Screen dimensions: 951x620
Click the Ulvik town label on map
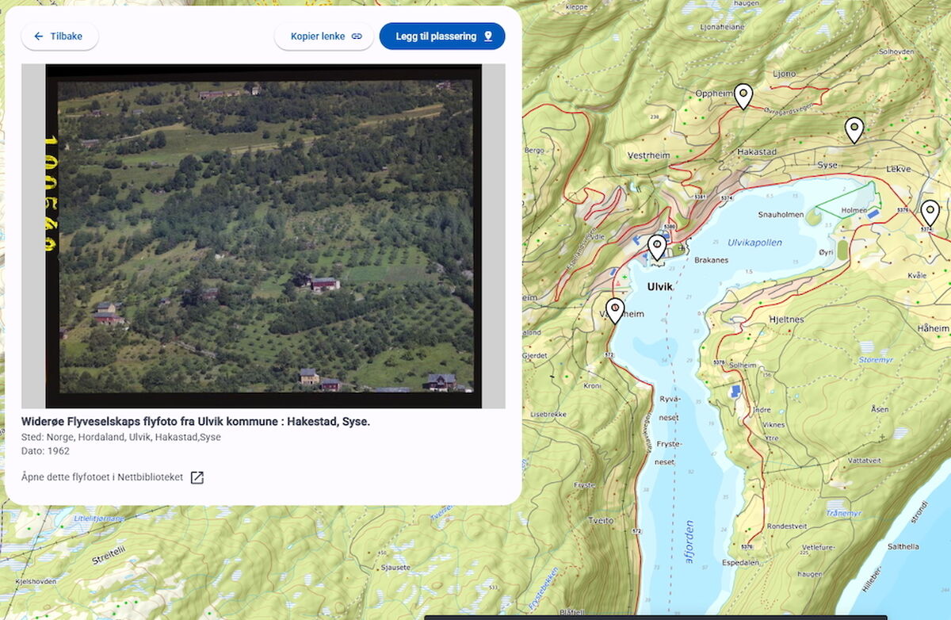point(659,287)
